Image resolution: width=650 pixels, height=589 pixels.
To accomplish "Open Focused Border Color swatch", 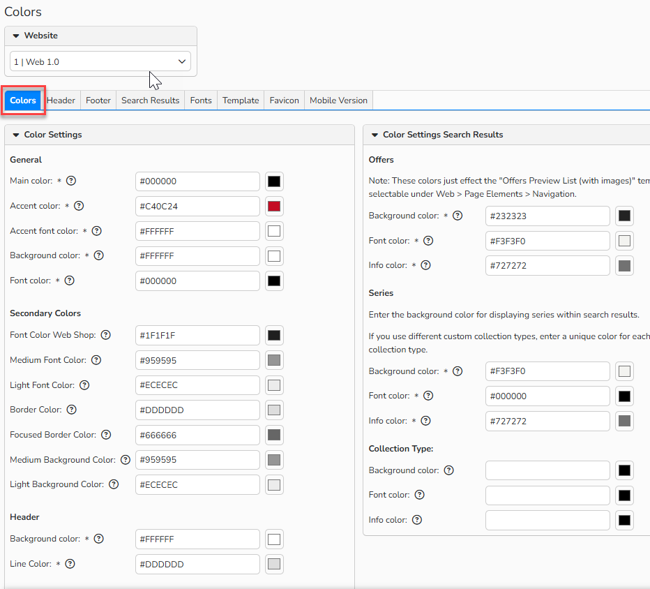I will pos(274,435).
